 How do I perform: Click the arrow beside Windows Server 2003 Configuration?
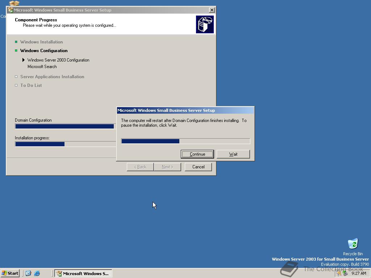click(24, 60)
